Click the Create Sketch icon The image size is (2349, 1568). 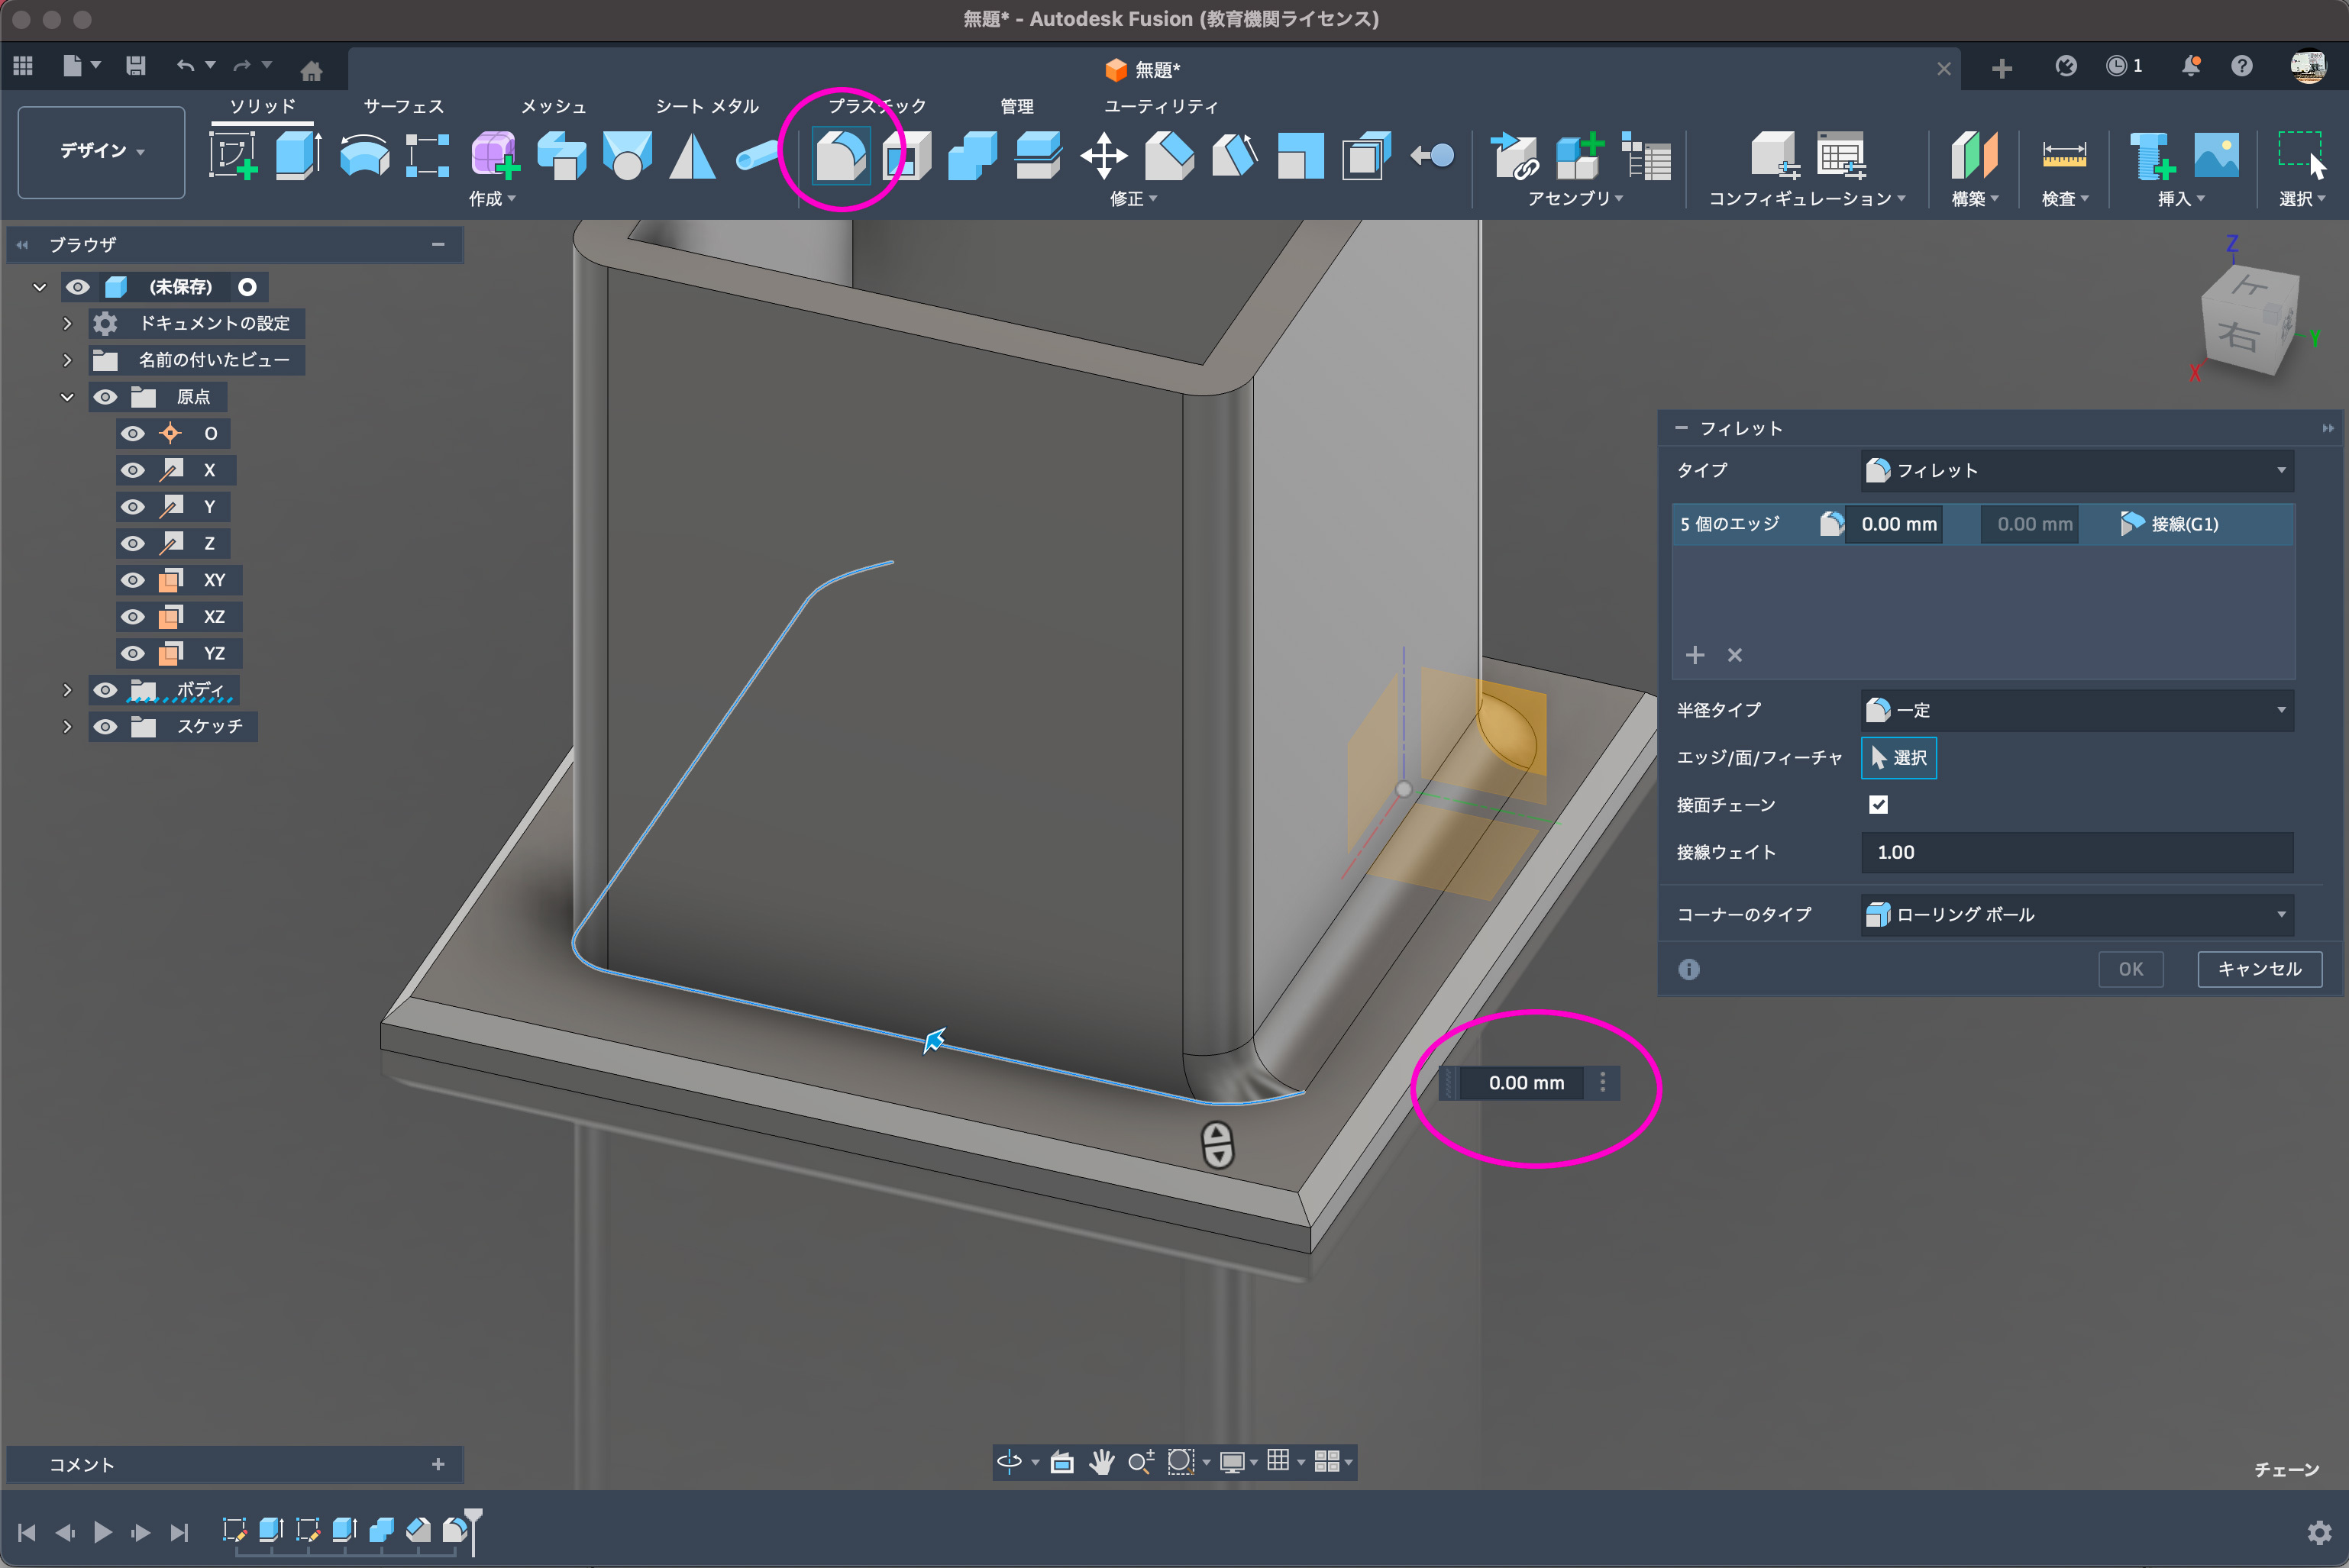(232, 156)
